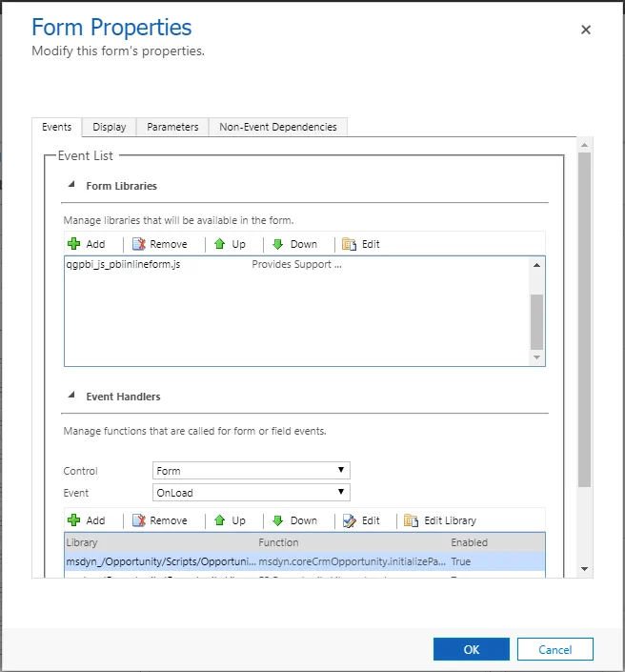Click the library list scrollbar thumb
The width and height of the screenshot is (625, 672).
536,322
